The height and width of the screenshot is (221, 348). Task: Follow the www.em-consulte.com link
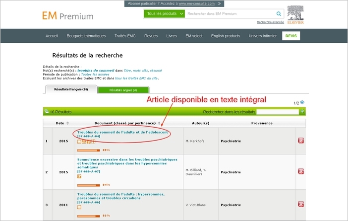[196, 3]
